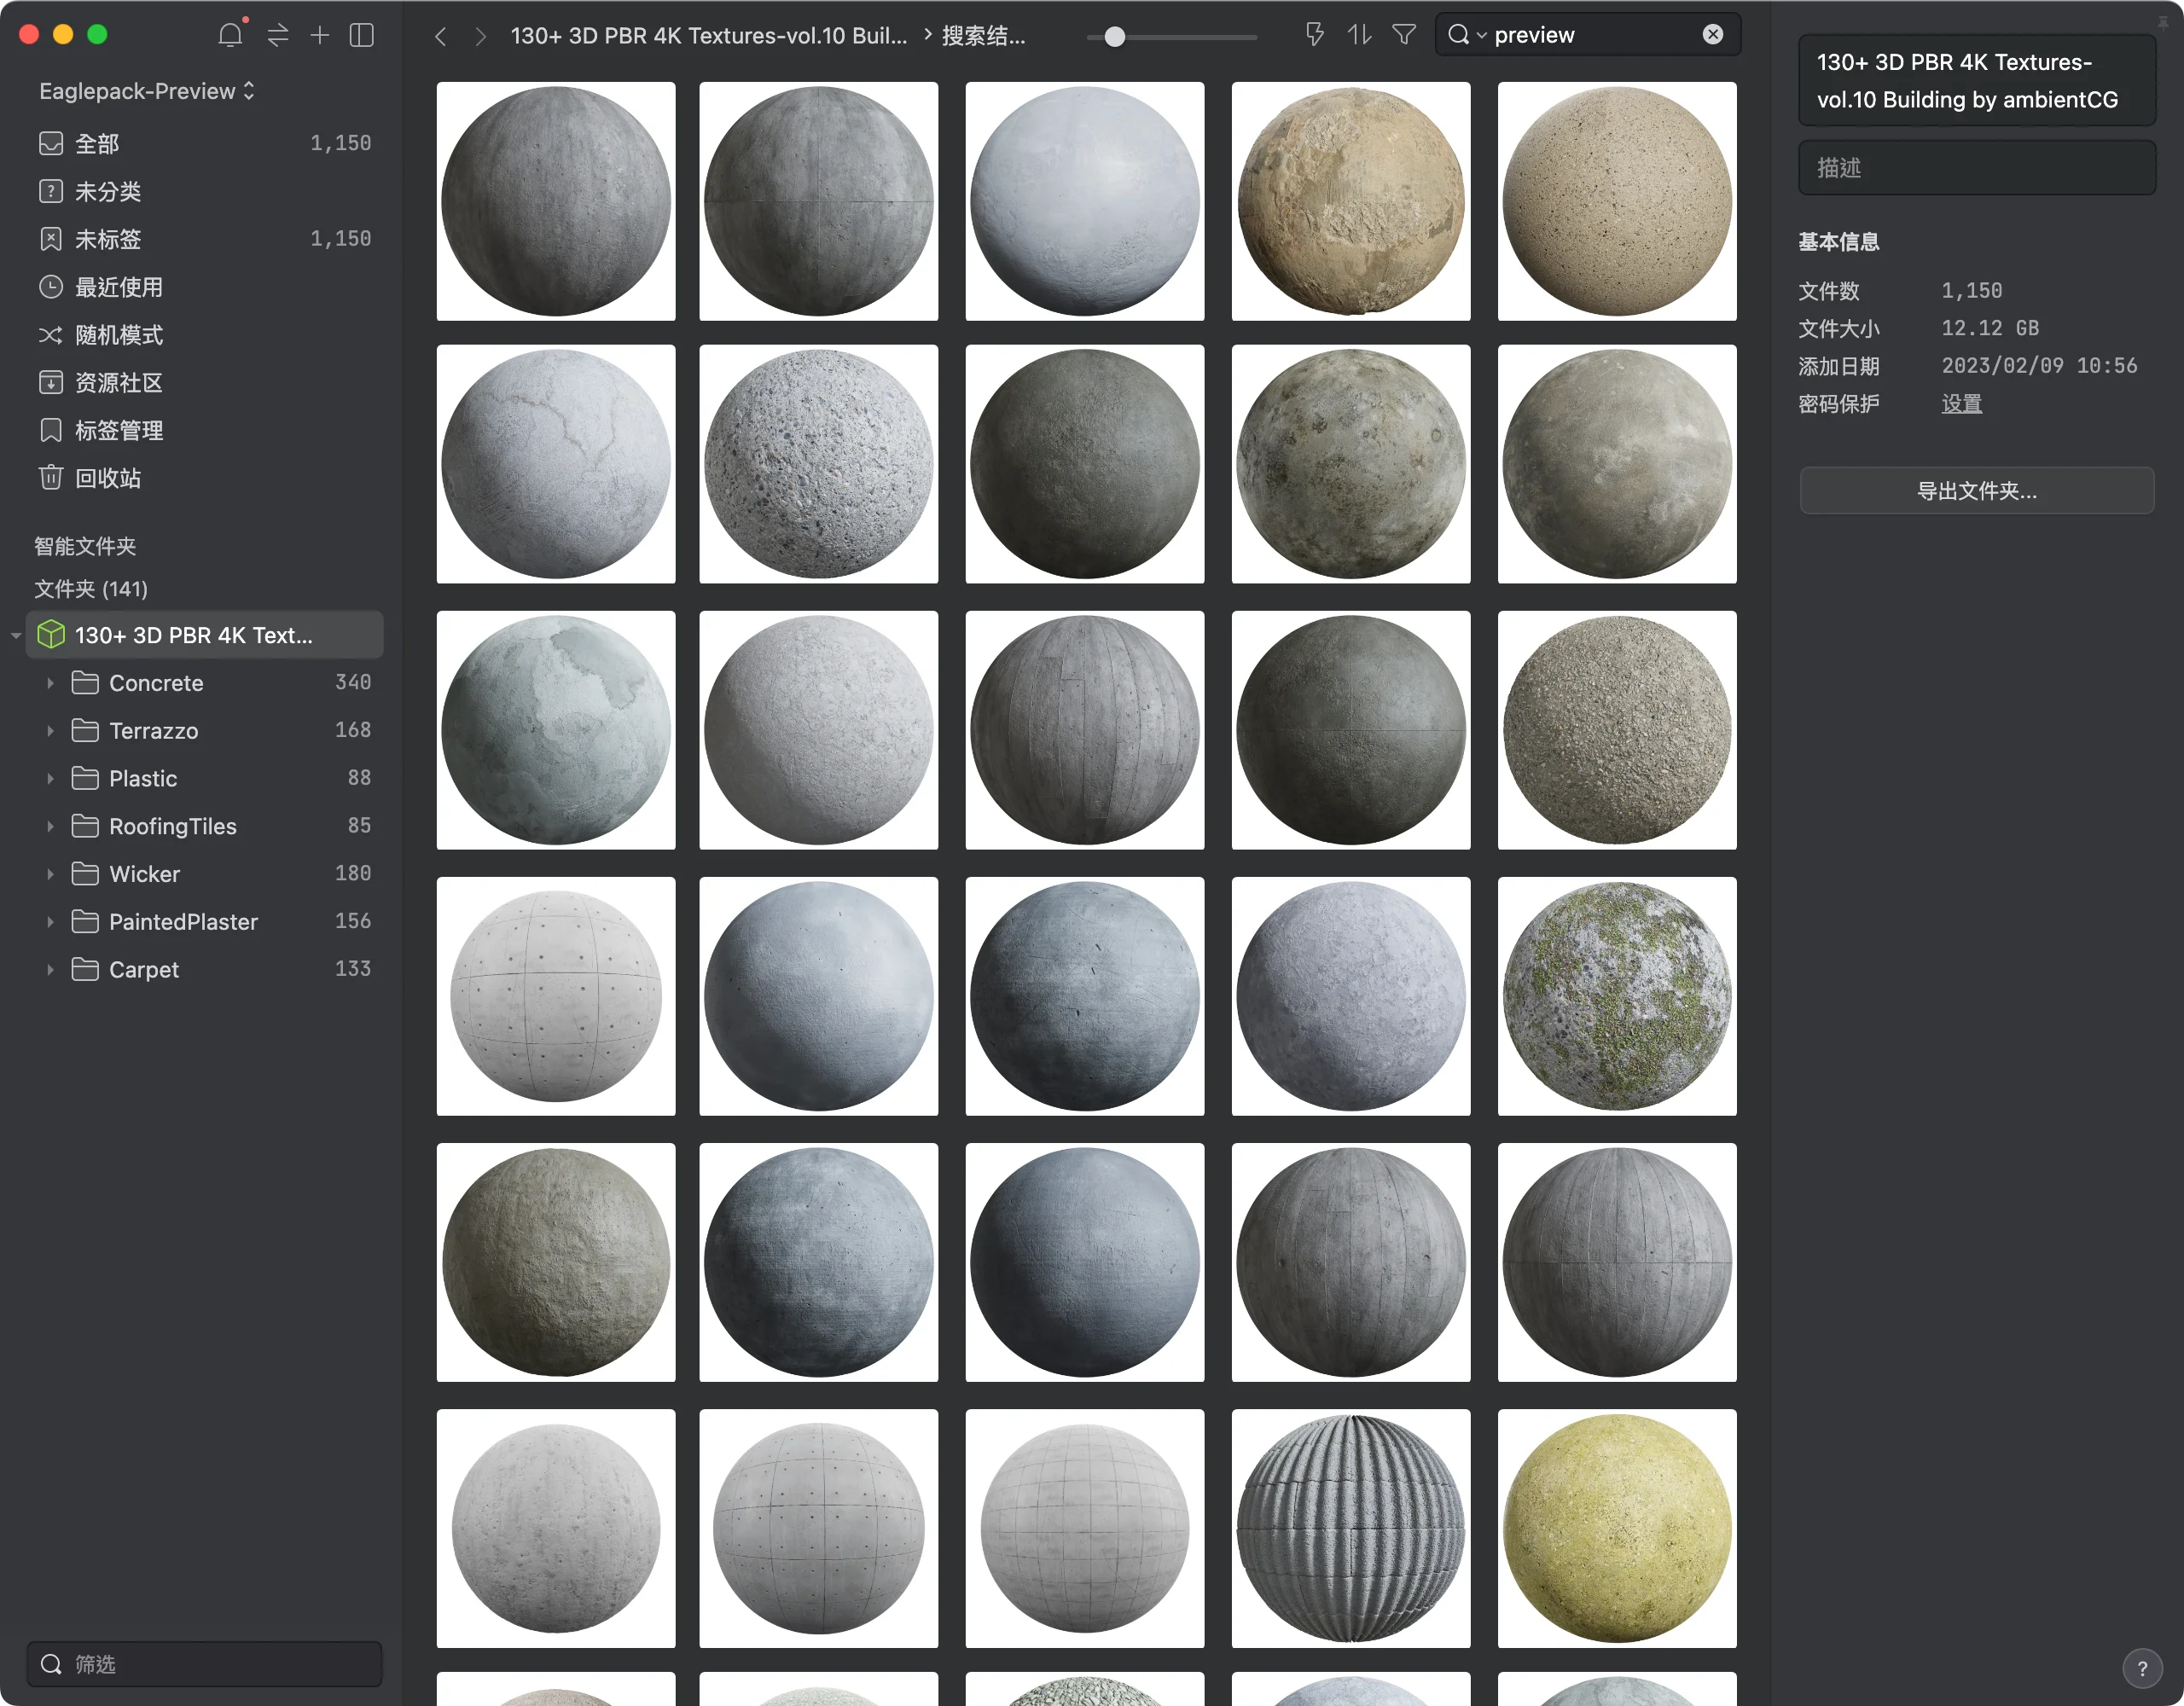
Task: Expand the Terrazzo folder arrow
Action: coord(50,731)
